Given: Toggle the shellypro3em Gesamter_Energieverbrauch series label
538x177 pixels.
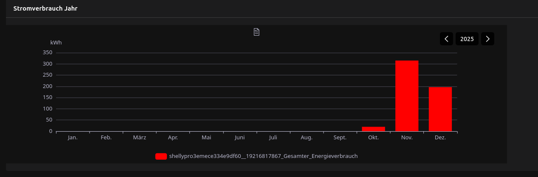Looking at the screenshot, I should tap(263, 156).
